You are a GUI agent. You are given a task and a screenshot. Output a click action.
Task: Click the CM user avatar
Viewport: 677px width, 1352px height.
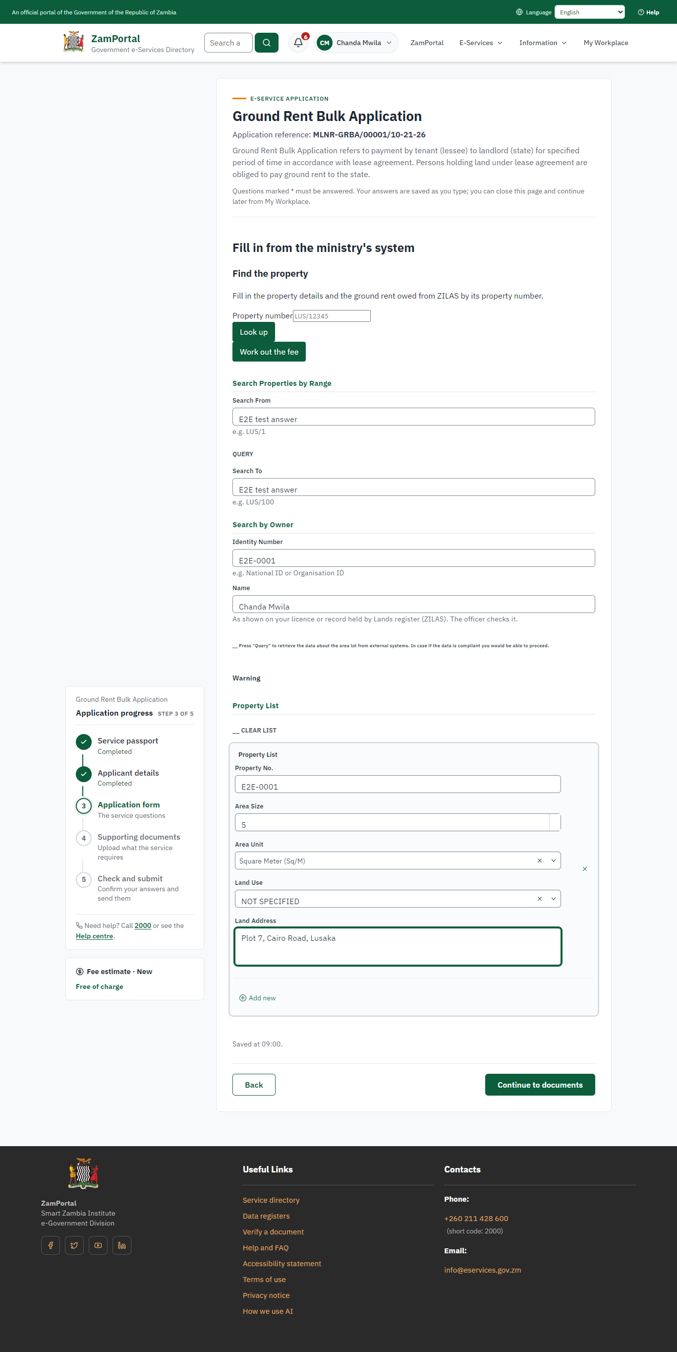coord(325,43)
